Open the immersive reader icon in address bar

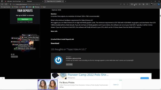click(x=124, y=4)
